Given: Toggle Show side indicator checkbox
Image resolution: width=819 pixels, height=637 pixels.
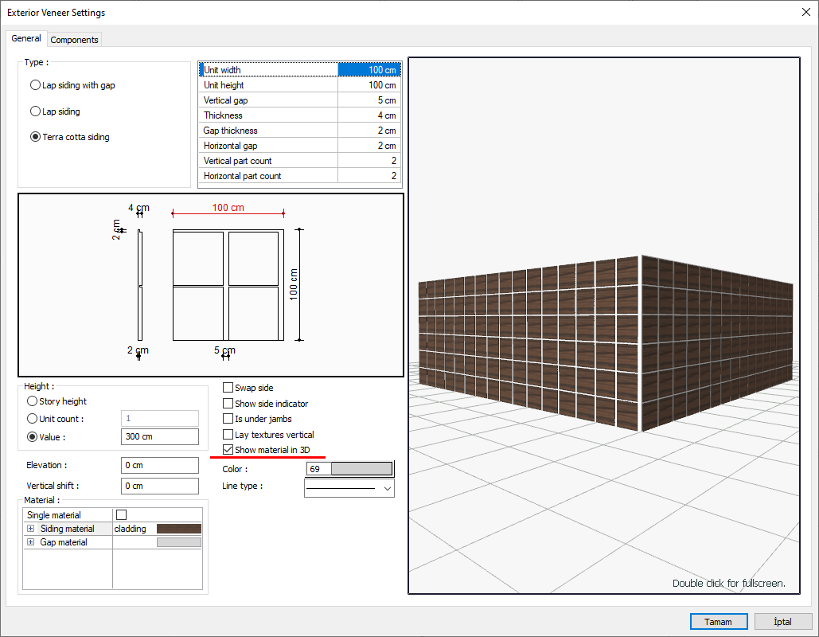Looking at the screenshot, I should click(x=228, y=404).
